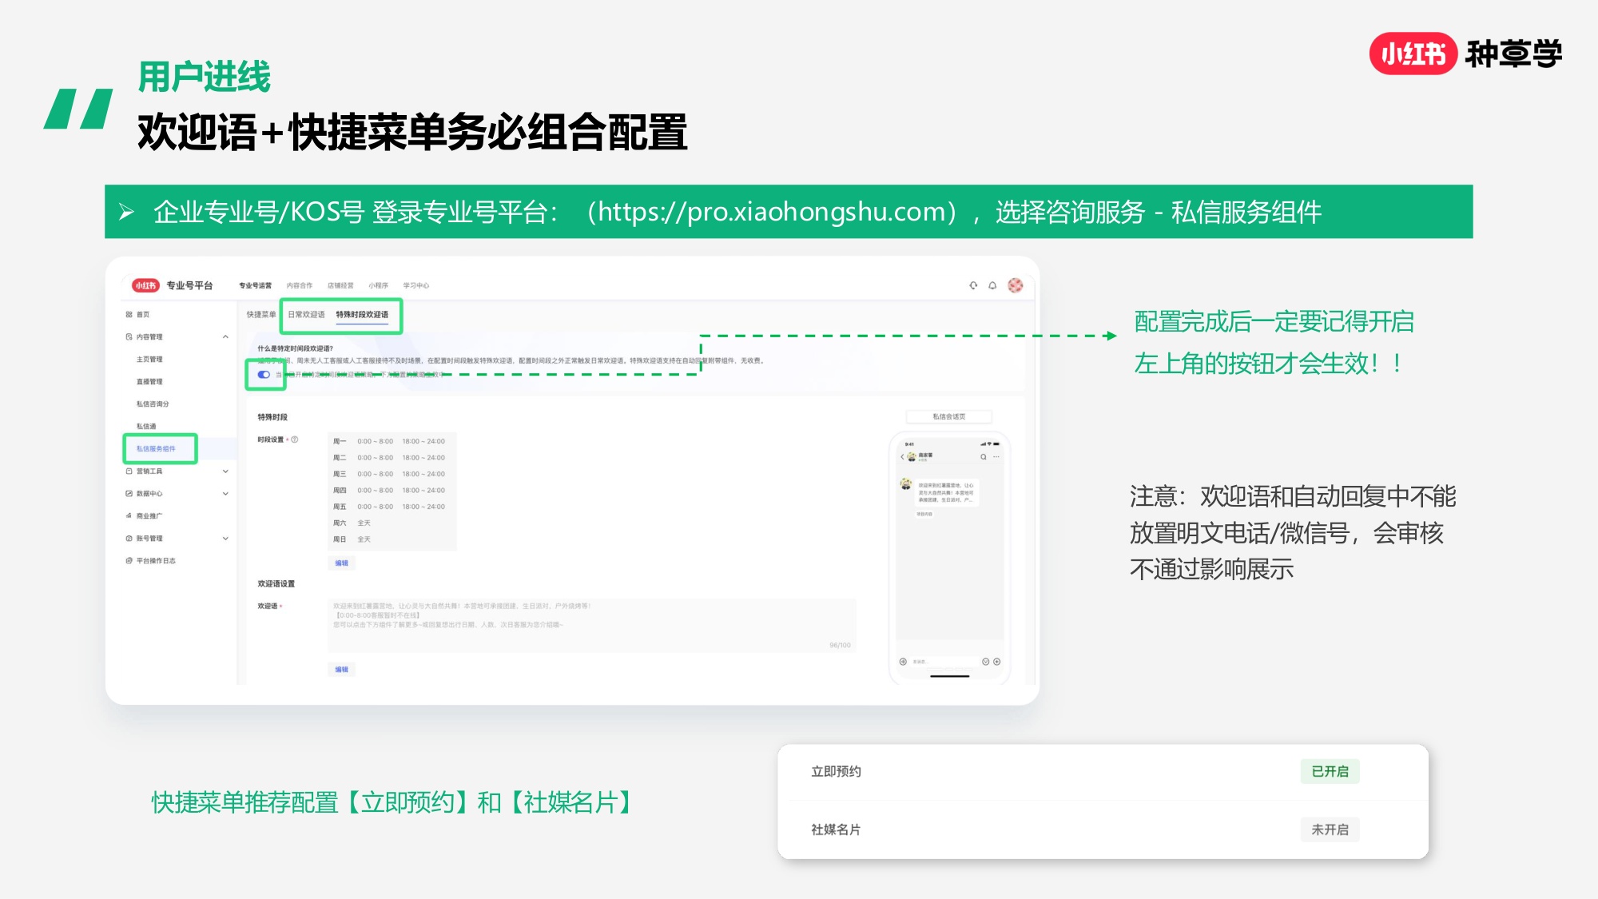Open 私信服务组件 in the sidebar
This screenshot has width=1598, height=899.
[156, 449]
